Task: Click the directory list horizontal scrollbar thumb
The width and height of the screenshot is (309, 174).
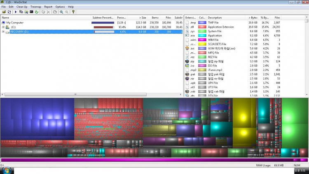Action: (75, 94)
